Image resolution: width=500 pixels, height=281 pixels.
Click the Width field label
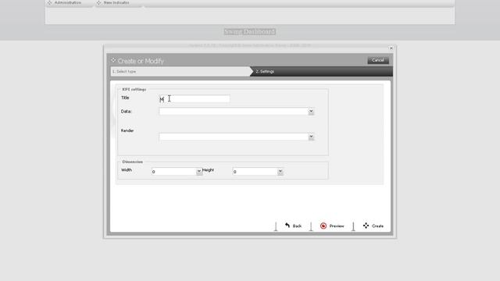click(x=127, y=170)
